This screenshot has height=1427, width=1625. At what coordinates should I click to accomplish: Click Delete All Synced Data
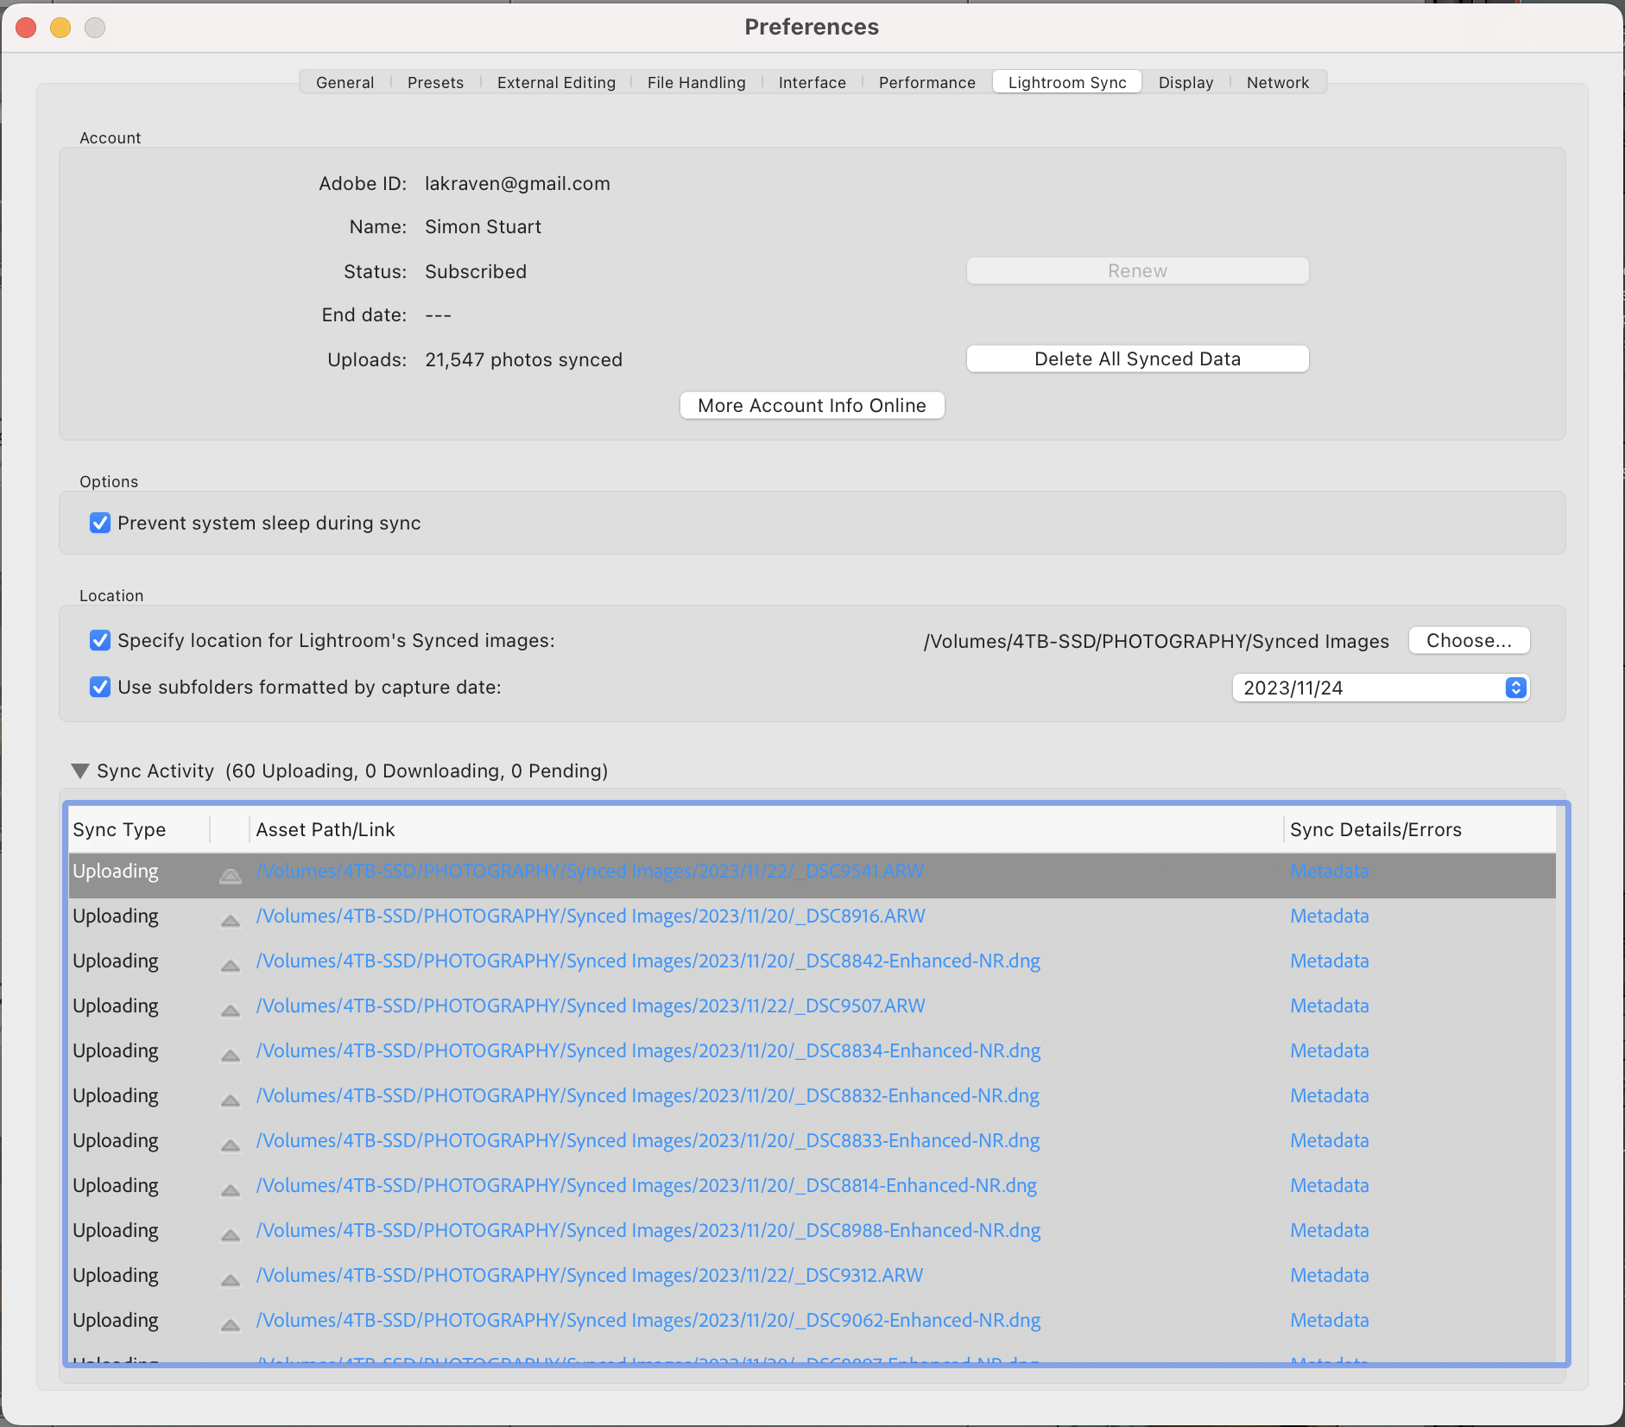click(1138, 359)
